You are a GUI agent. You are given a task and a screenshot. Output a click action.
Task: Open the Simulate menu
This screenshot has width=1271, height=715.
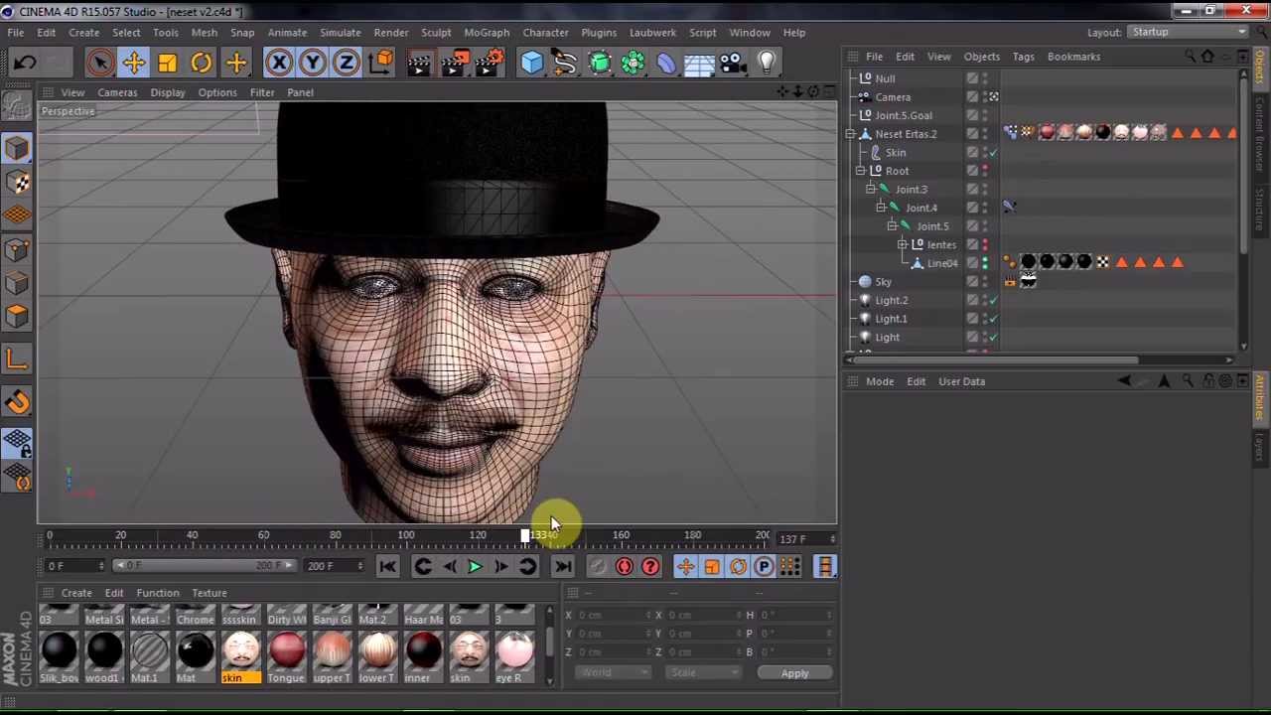pyautogui.click(x=340, y=33)
